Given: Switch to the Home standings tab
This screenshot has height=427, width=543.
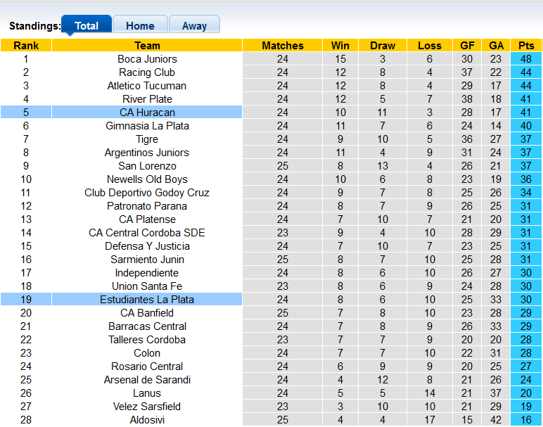Looking at the screenshot, I should 140,26.
